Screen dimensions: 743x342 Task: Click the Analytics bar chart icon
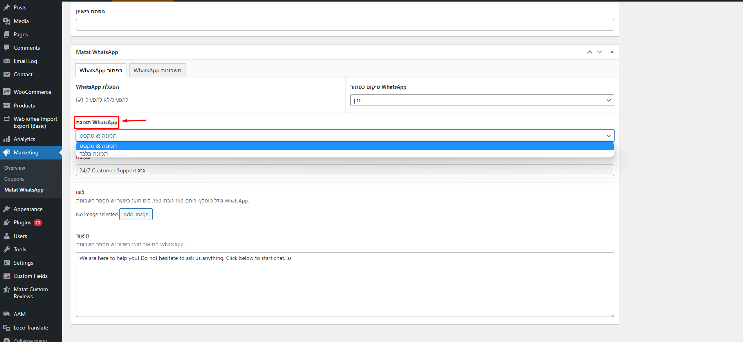(x=7, y=139)
